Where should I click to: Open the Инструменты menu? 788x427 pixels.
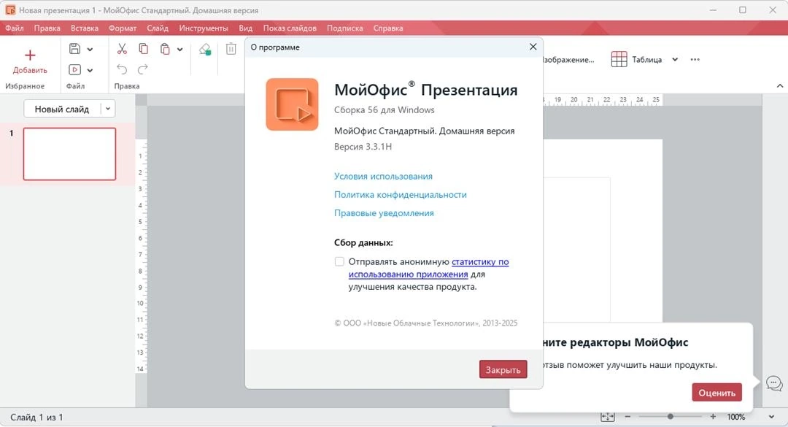[x=204, y=28]
